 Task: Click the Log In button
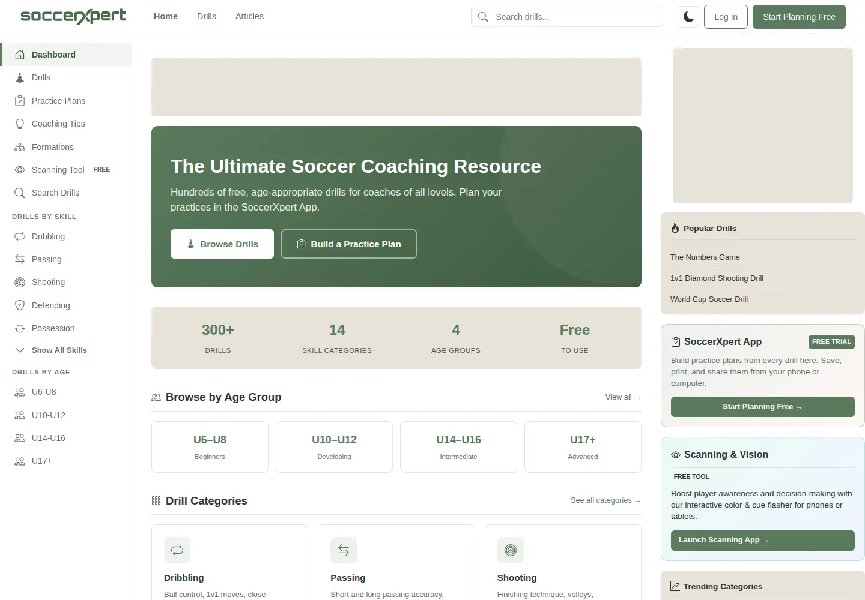pos(726,17)
